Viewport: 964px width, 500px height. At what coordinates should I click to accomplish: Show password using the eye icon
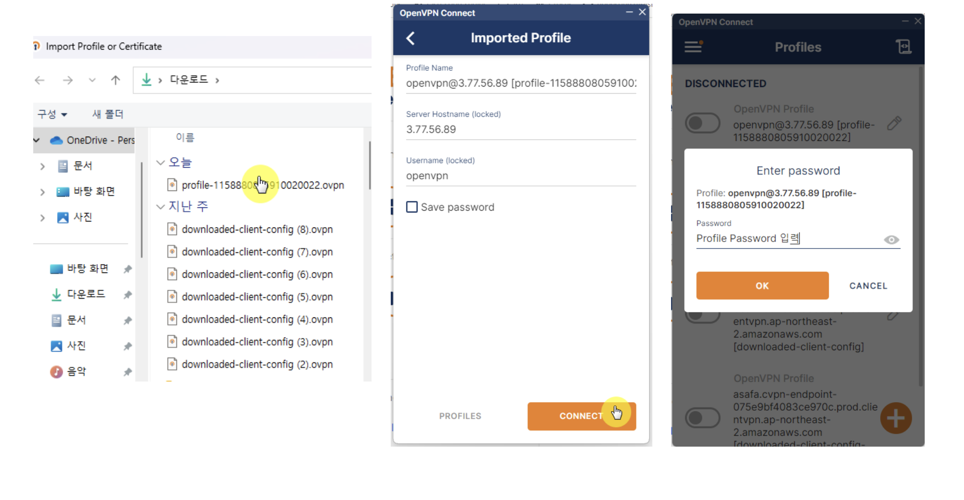pyautogui.click(x=891, y=240)
